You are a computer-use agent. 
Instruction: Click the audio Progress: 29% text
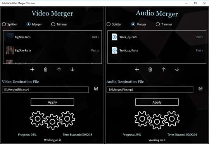coord(132,135)
